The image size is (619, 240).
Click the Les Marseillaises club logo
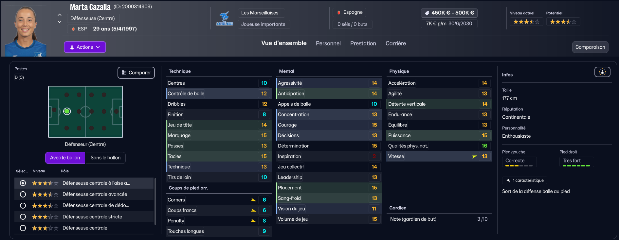pyautogui.click(x=225, y=19)
